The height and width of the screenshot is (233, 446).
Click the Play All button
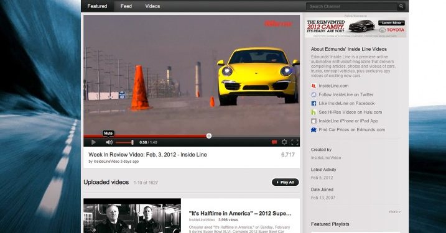tap(286, 183)
